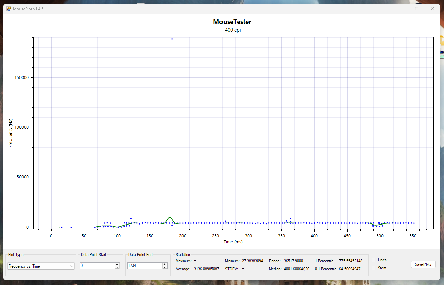Click the Data Point End field showing 1734
The height and width of the screenshot is (285, 444).
[x=145, y=266]
